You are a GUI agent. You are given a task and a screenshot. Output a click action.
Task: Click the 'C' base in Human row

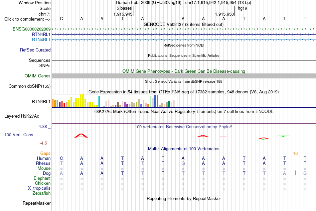(62, 158)
